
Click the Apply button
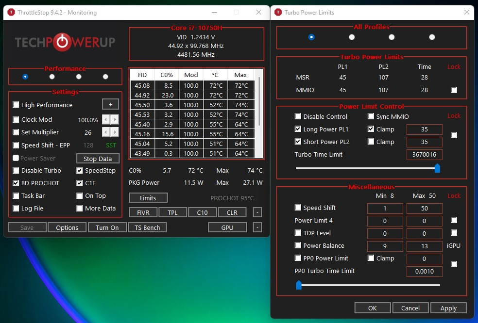448,308
